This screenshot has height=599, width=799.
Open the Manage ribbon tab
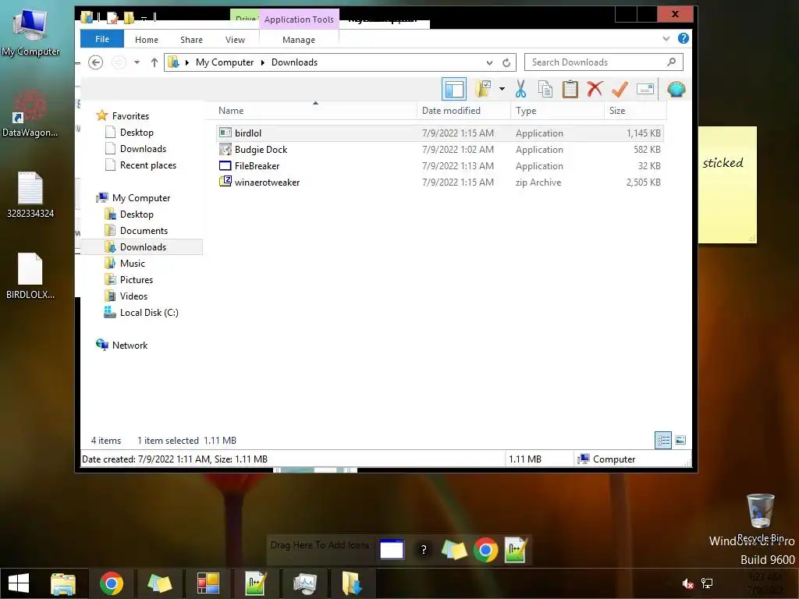[299, 40]
